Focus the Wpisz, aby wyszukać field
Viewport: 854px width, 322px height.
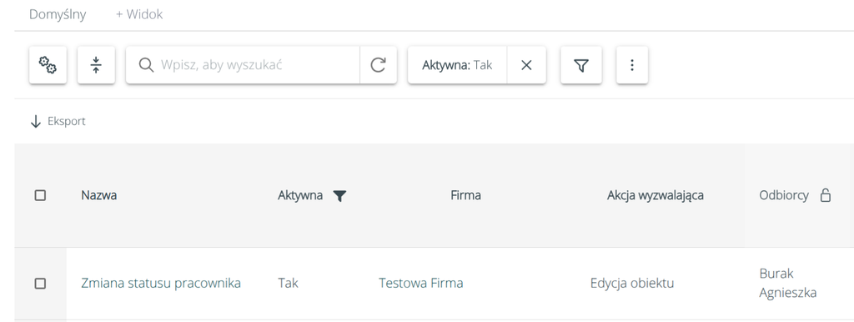pos(256,65)
